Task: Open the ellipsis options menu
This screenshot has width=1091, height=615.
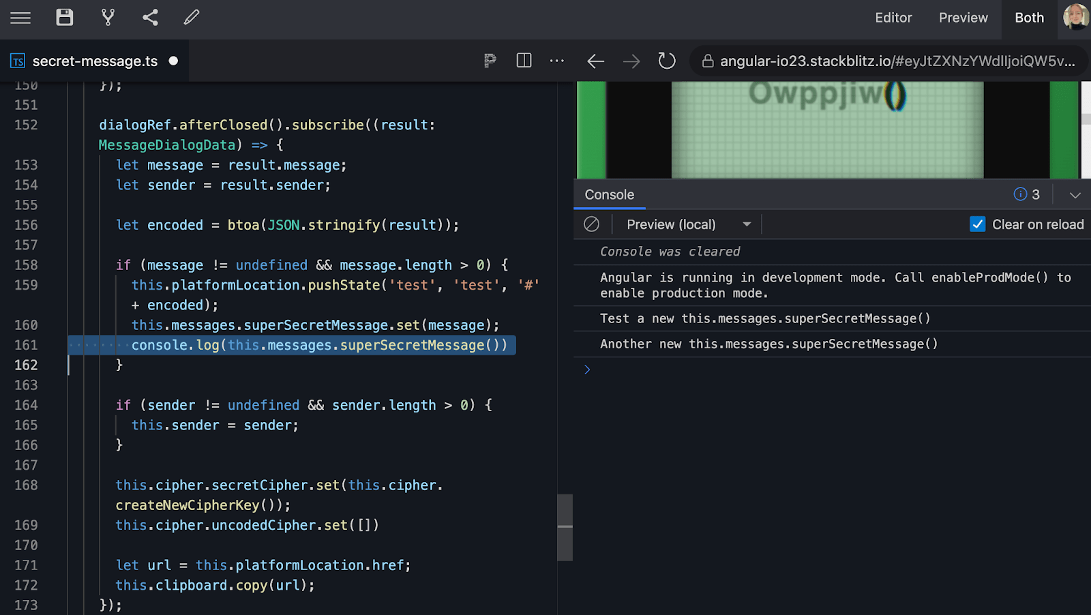Action: [557, 61]
